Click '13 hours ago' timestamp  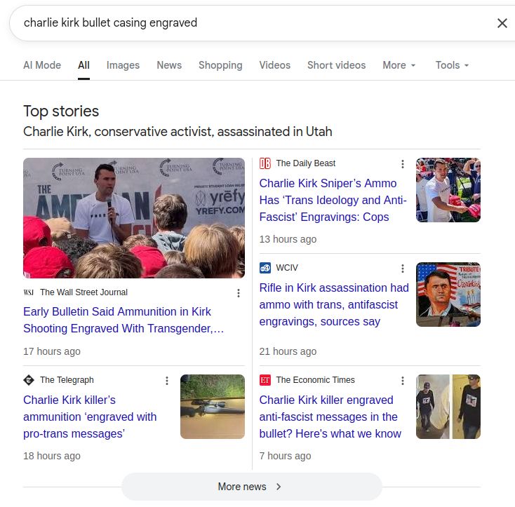coord(288,239)
